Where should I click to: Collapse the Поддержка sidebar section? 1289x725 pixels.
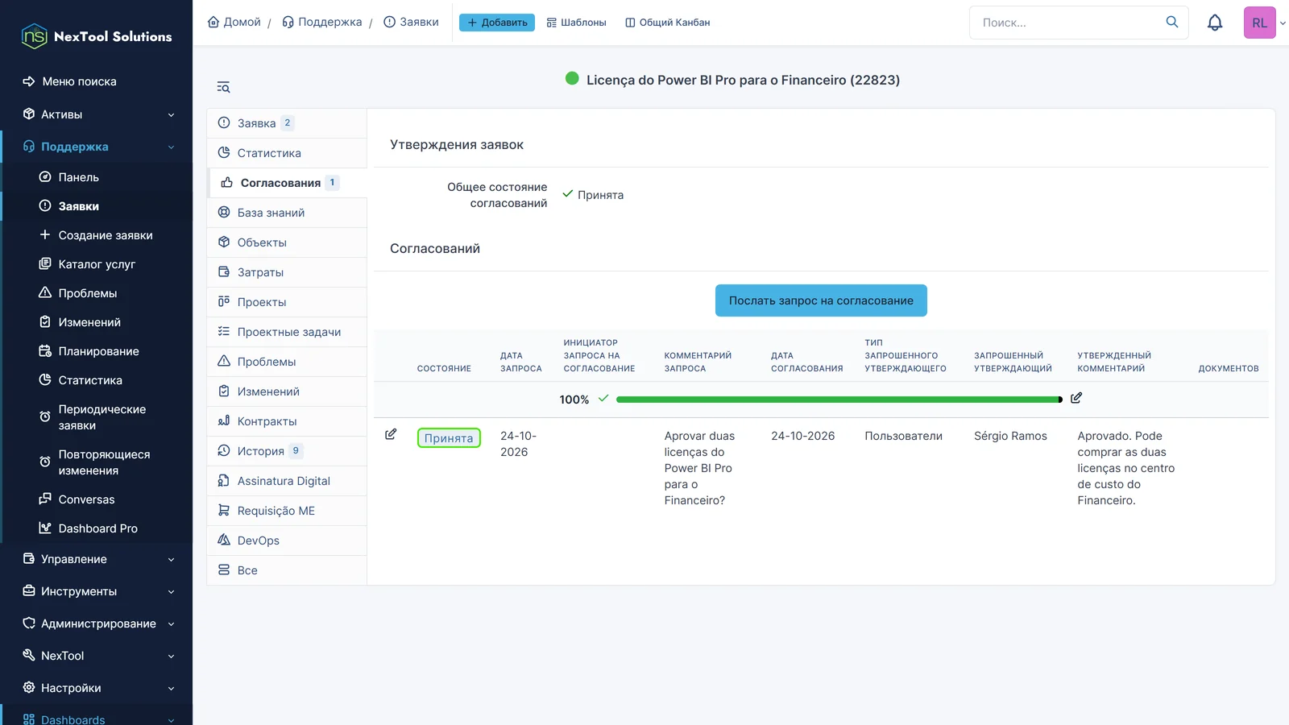point(97,147)
